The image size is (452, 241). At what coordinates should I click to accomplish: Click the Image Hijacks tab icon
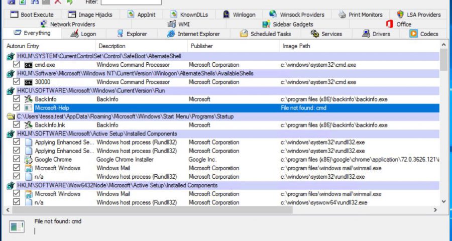click(x=72, y=14)
